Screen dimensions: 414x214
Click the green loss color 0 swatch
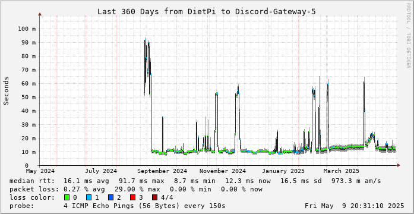[67, 197]
